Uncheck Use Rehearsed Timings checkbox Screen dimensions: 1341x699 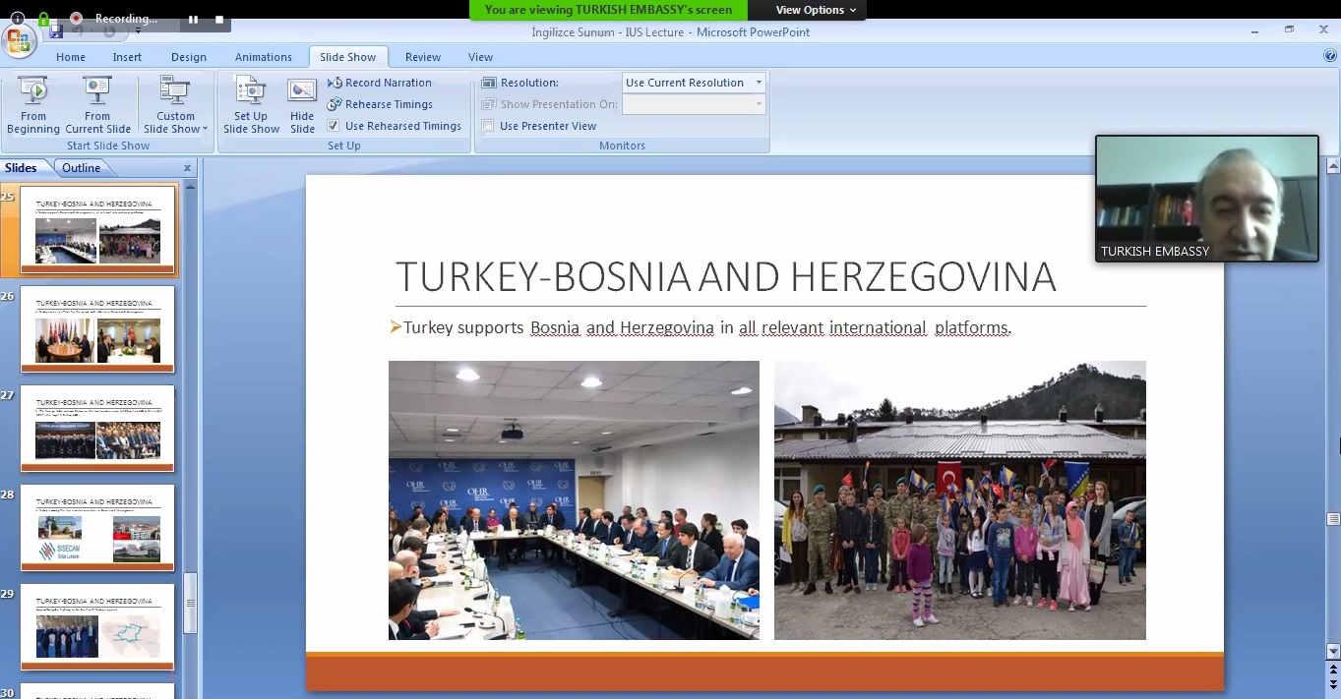[x=334, y=126]
